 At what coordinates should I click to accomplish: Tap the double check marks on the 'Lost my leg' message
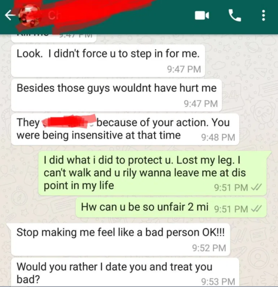click(256, 187)
